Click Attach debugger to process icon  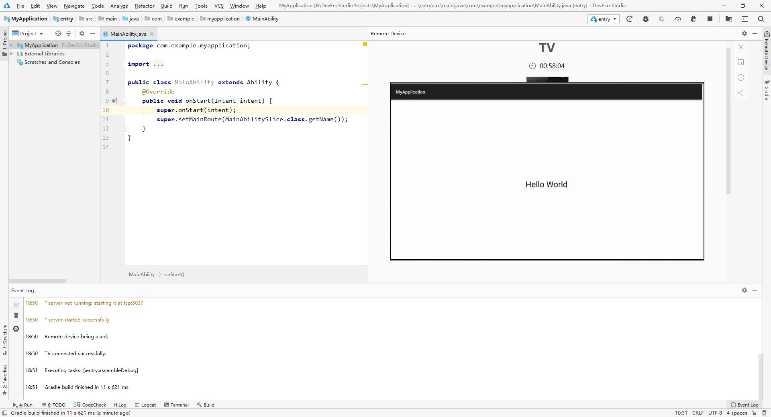pos(693,19)
